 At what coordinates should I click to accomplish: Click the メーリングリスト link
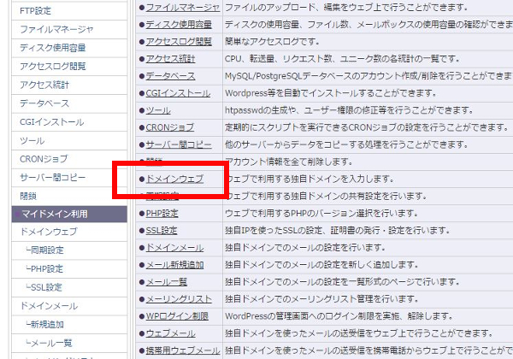[178, 298]
